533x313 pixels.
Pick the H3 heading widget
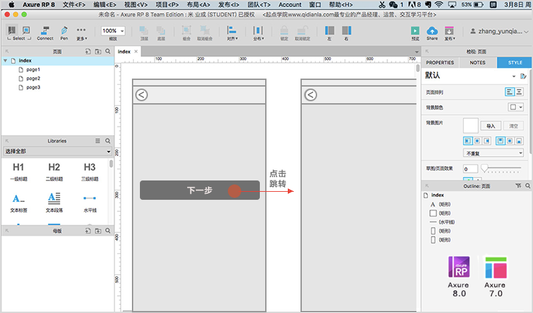click(x=90, y=171)
